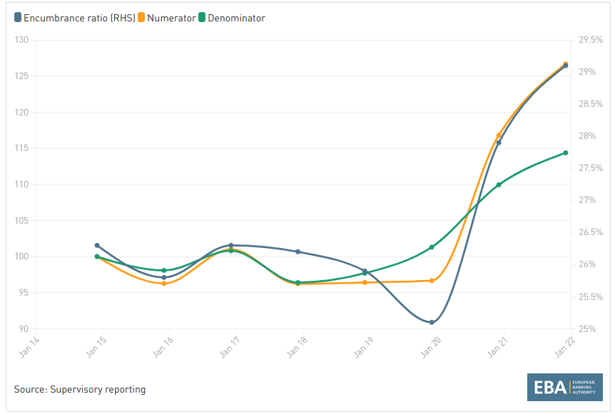Click the orange Numerator legend dot
Image resolution: width=615 pixels, height=414 pixels.
coord(142,18)
